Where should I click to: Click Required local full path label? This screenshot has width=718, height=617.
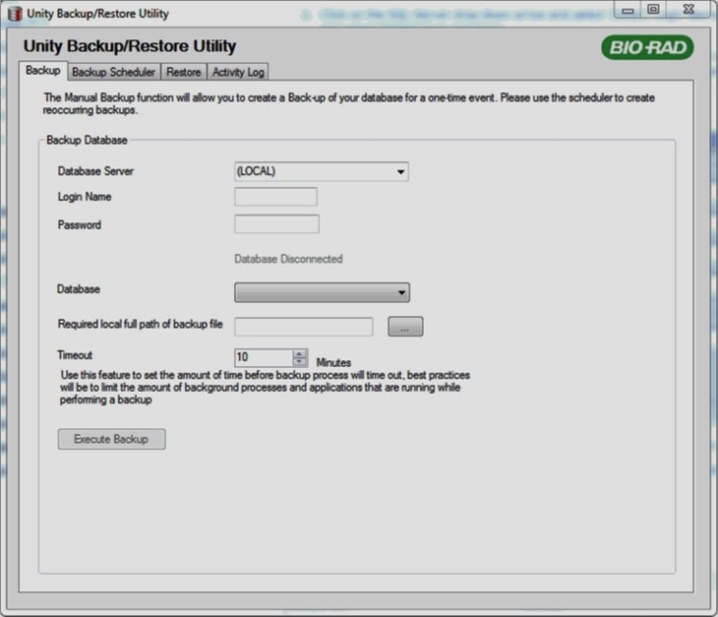pyautogui.click(x=140, y=324)
